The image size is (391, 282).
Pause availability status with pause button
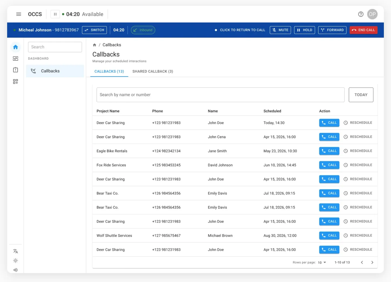click(x=55, y=14)
